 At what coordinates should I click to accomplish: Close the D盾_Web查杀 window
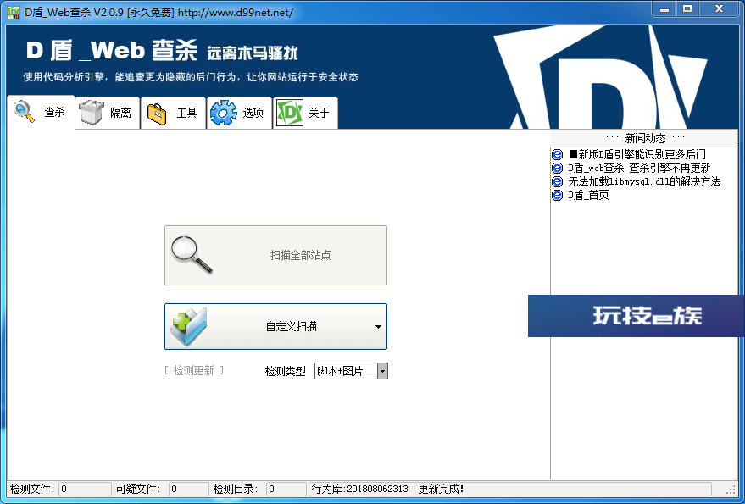pyautogui.click(x=720, y=9)
